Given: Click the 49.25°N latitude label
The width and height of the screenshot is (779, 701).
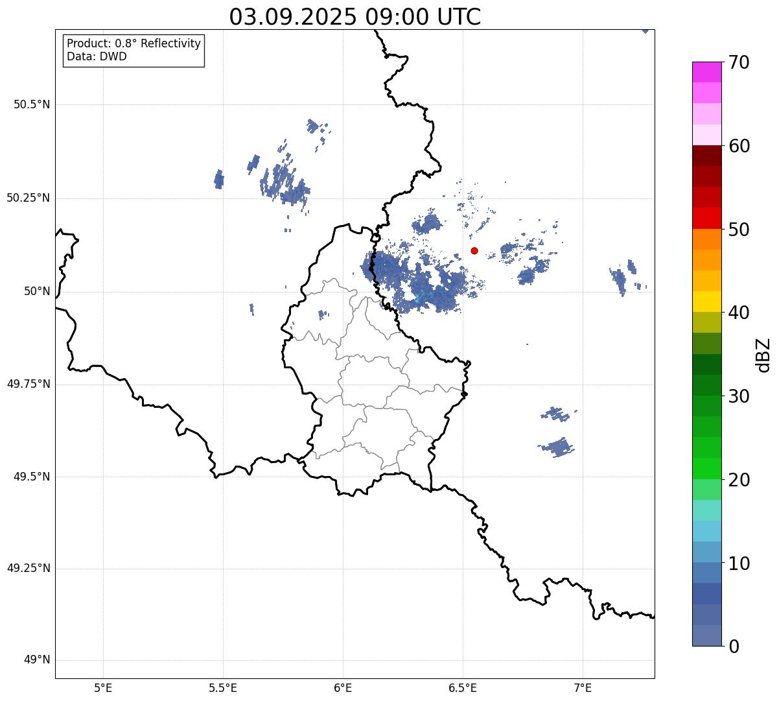Looking at the screenshot, I should point(29,569).
